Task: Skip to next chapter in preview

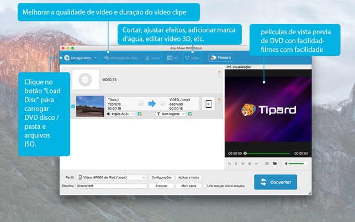Action: (256, 163)
